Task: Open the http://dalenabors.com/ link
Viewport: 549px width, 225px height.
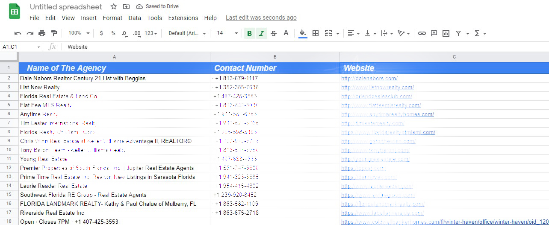Action: click(x=369, y=79)
